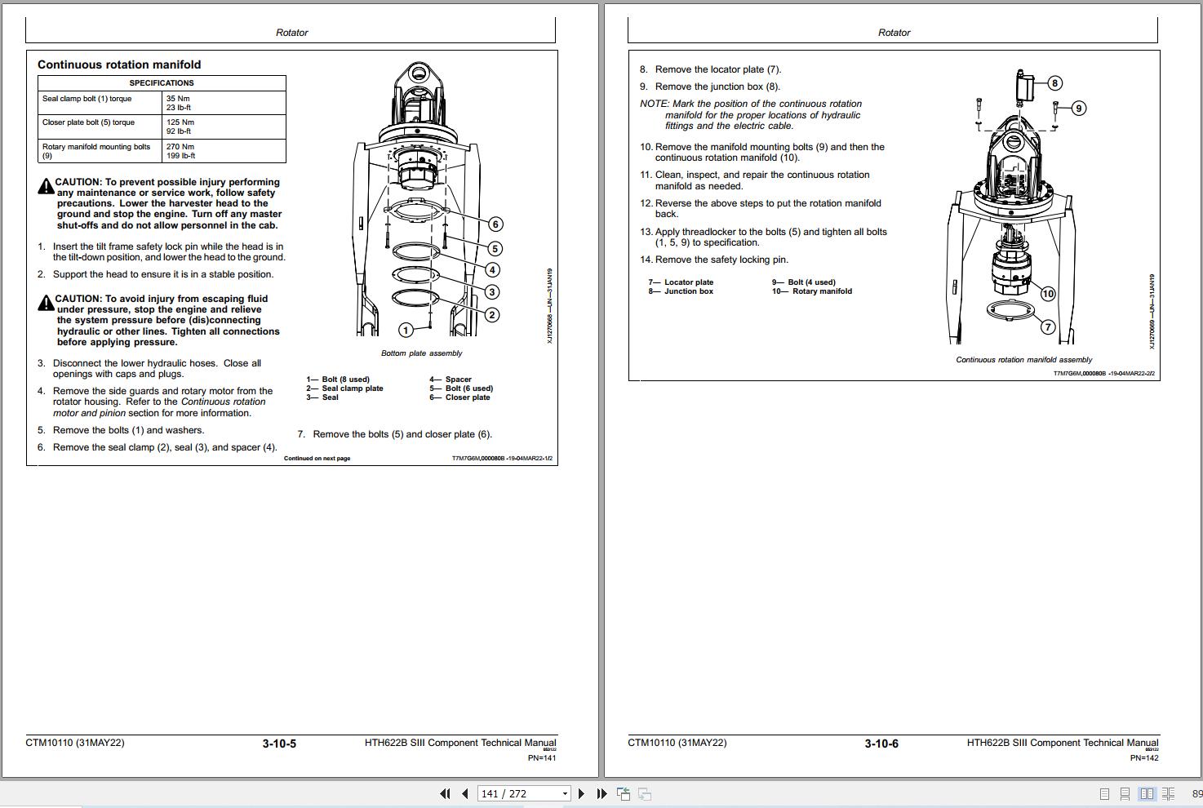This screenshot has width=1203, height=808.
Task: Click callout number 10 in right diagram
Action: pyautogui.click(x=1048, y=294)
